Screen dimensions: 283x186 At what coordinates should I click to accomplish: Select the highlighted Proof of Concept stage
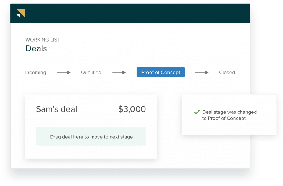tap(161, 73)
